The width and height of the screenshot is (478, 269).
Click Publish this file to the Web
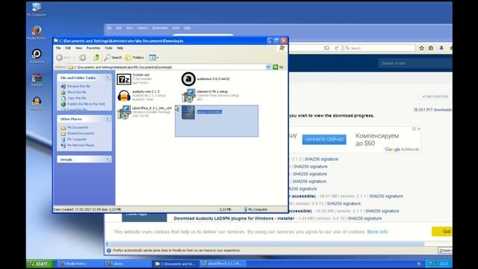pos(86,104)
